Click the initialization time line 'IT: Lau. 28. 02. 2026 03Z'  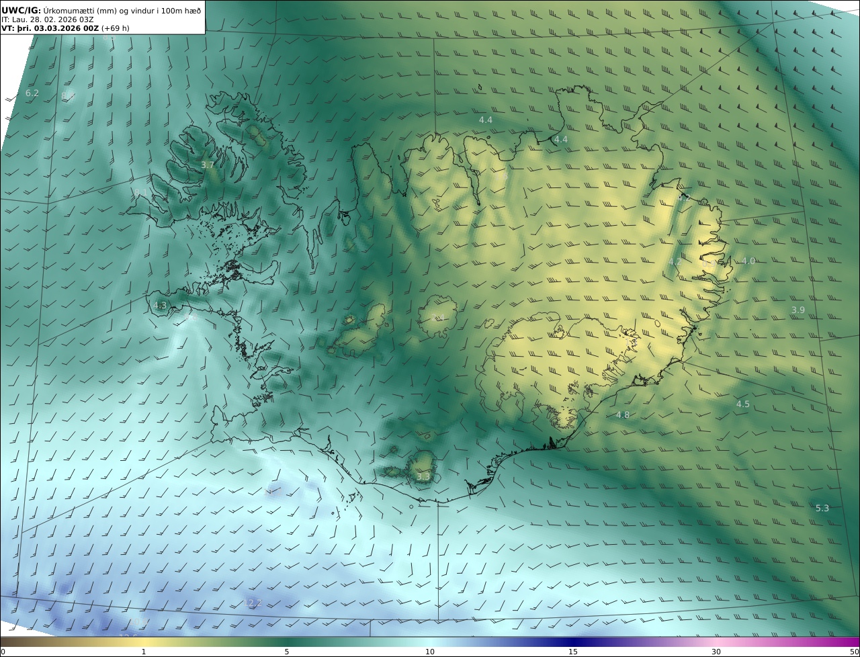47,19
